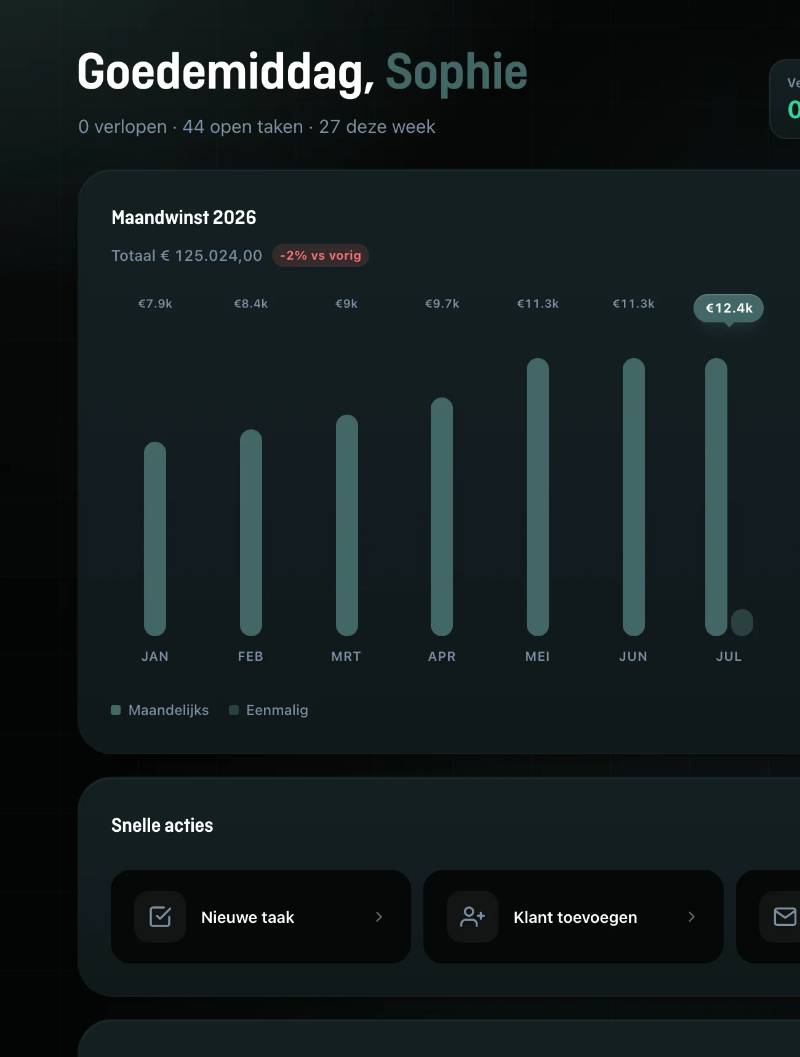Click the Klant toevoegen label
800x1057 pixels.
coord(575,917)
